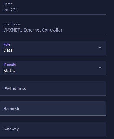Focus the IPv4 address input field
The image size is (114, 139).
coord(53,88)
